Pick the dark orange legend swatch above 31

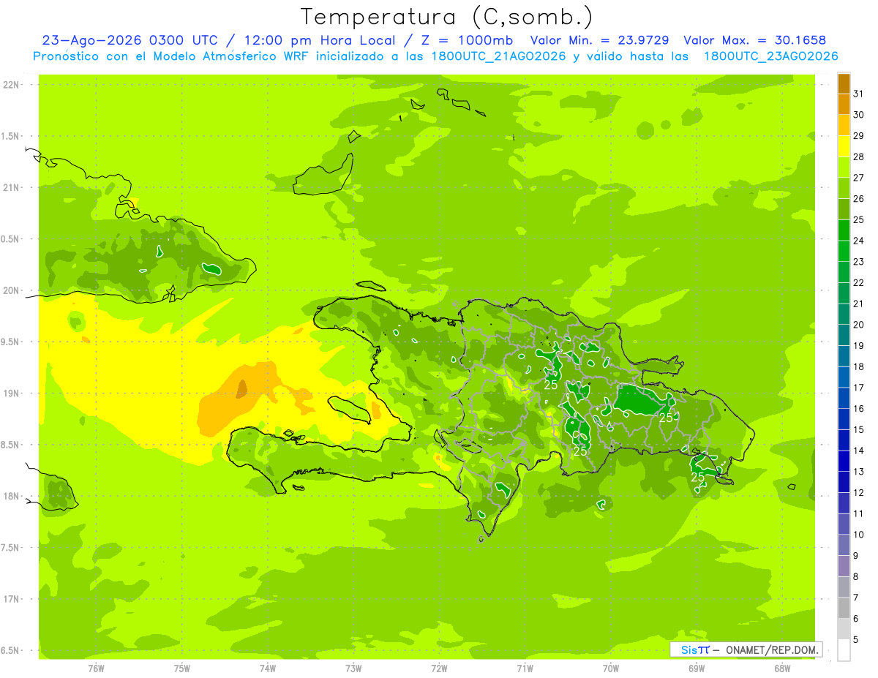pyautogui.click(x=844, y=84)
